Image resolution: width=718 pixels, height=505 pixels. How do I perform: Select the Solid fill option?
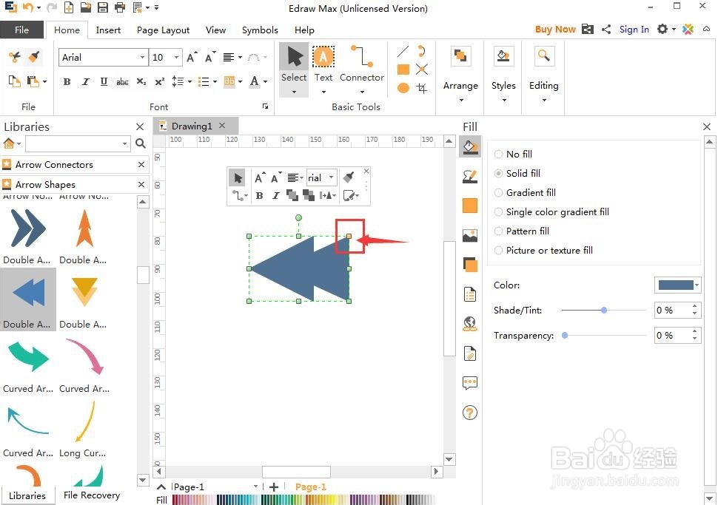517,173
